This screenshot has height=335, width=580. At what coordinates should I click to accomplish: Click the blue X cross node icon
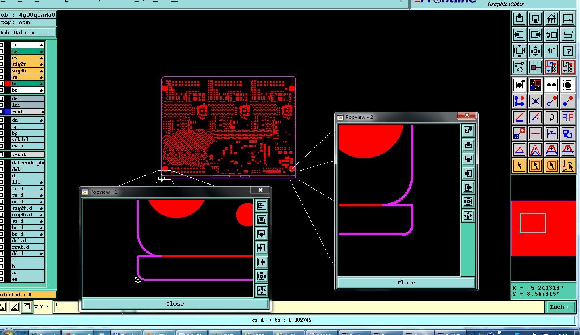[536, 101]
